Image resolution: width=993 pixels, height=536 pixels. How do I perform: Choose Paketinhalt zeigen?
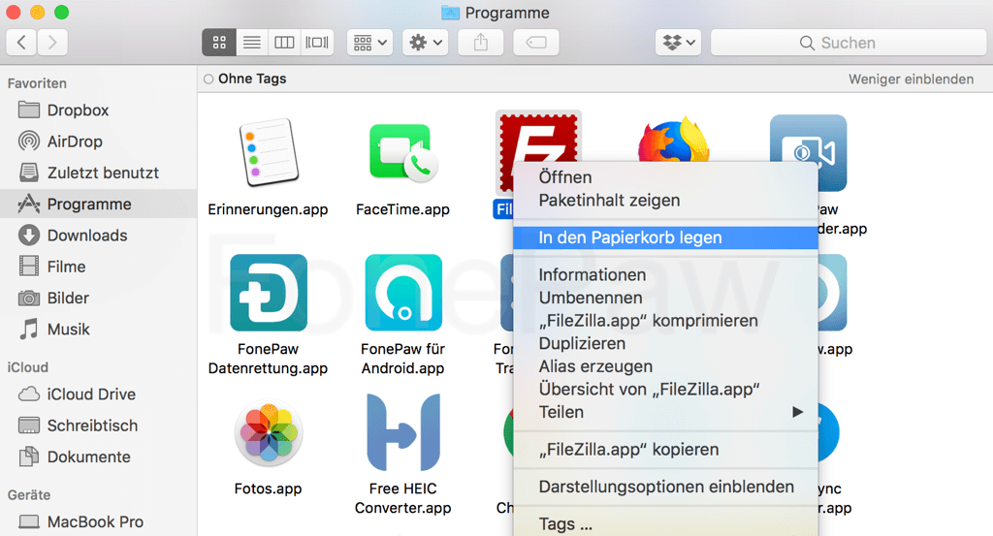[x=665, y=200]
